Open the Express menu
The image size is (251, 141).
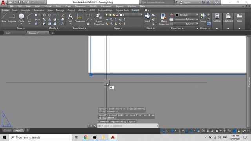tap(120, 6)
